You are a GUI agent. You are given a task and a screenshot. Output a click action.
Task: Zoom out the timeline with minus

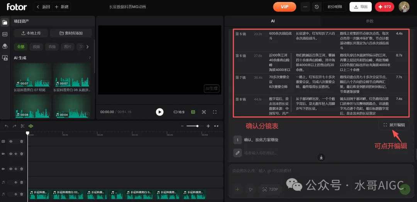point(182,126)
